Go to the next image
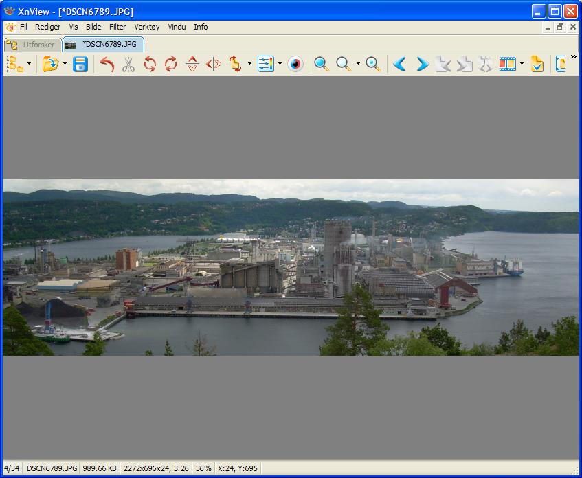This screenshot has height=478, width=582. click(x=422, y=64)
